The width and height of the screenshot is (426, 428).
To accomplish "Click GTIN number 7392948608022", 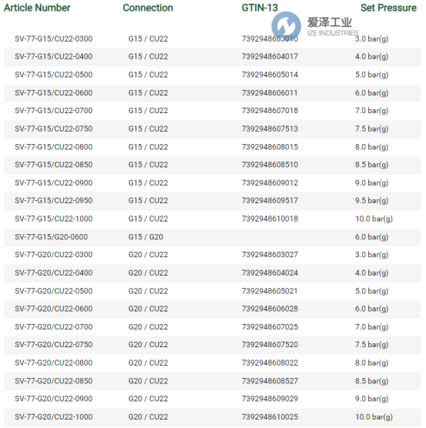I will 270,363.
